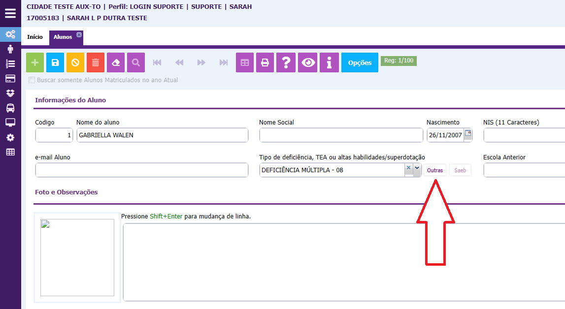Clear the DEFICIÊNCIA MÚLTIPLA selection with the x

(408, 168)
